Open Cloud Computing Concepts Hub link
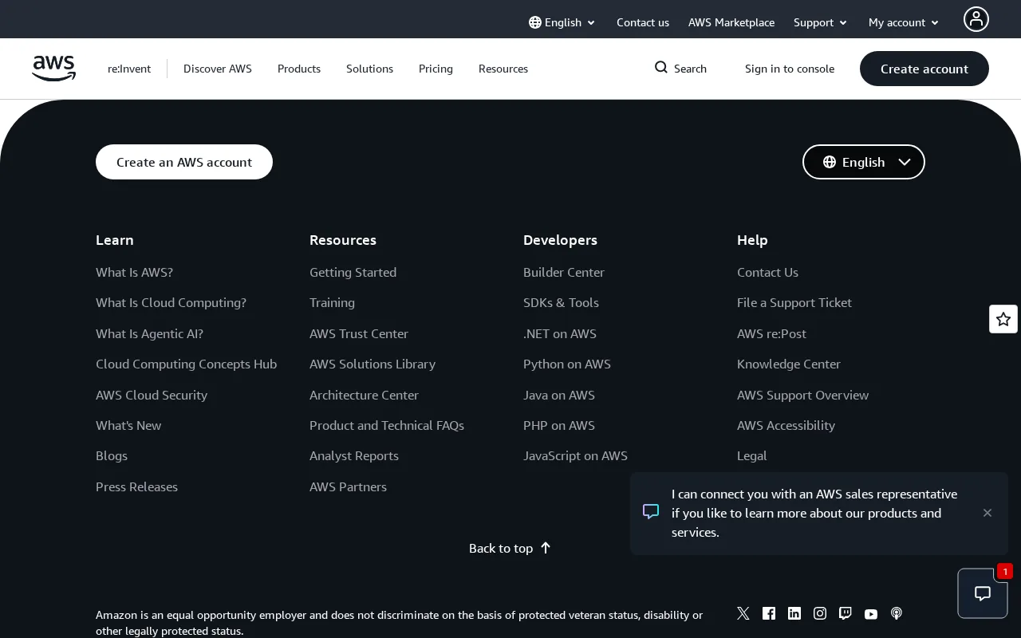The image size is (1021, 638). coord(186,364)
